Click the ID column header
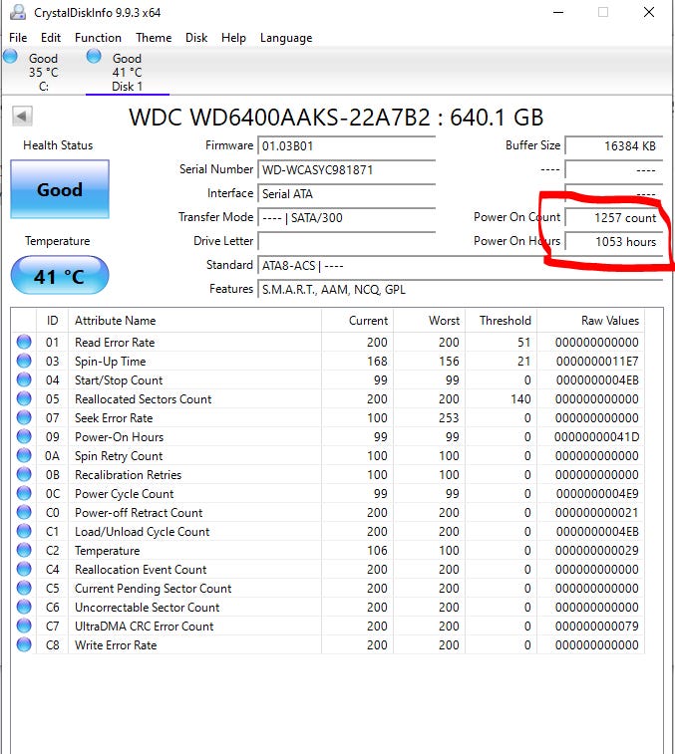This screenshot has width=675, height=754. [x=52, y=321]
